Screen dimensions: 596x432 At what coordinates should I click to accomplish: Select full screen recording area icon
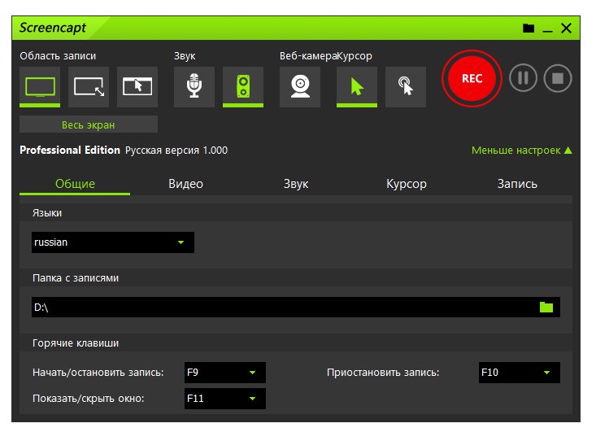pos(40,87)
